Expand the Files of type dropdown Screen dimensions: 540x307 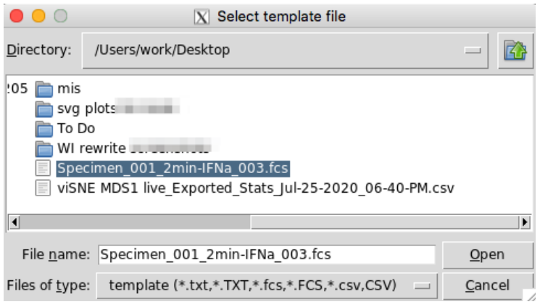coord(267,286)
